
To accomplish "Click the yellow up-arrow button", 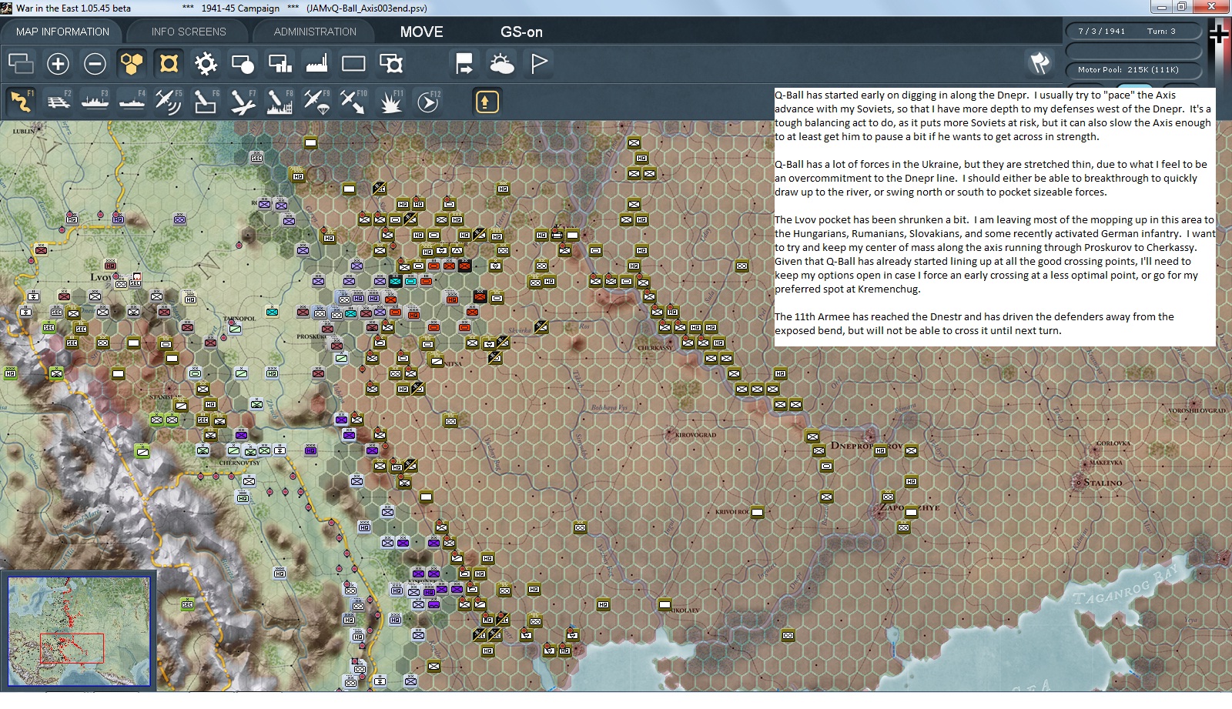I will tap(487, 102).
